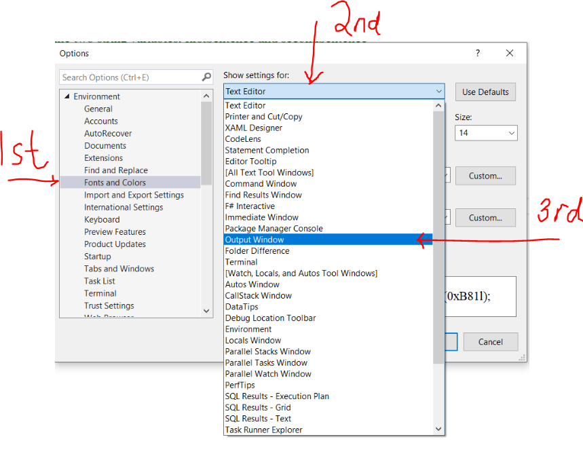
Task: Choose Immediate Window option
Action: click(328, 217)
